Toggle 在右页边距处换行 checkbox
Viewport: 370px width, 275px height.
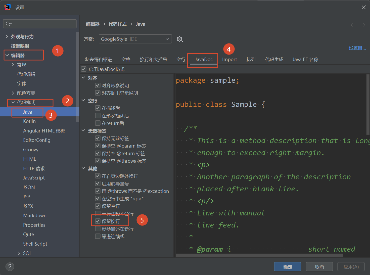point(98,176)
